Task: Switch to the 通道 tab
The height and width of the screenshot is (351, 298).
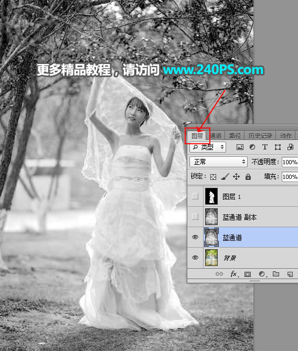Action: (x=216, y=136)
